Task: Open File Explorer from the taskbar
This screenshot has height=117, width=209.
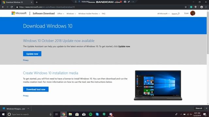Action: pos(70,114)
